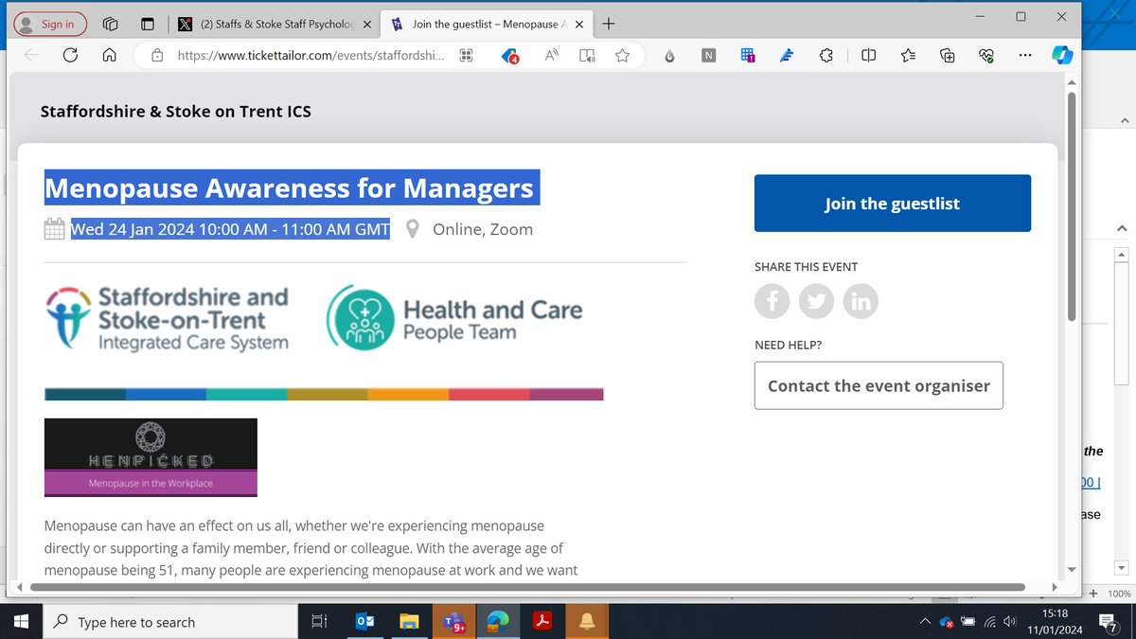This screenshot has width=1136, height=639.
Task: Click the Type here to search box
Action: [170, 622]
